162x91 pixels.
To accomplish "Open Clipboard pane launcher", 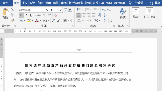I will (x=15, y=26).
